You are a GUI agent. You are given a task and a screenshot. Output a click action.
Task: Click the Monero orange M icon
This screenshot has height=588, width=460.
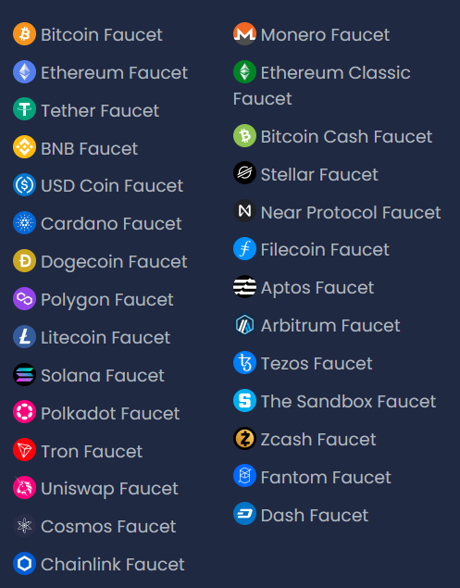[x=244, y=34]
